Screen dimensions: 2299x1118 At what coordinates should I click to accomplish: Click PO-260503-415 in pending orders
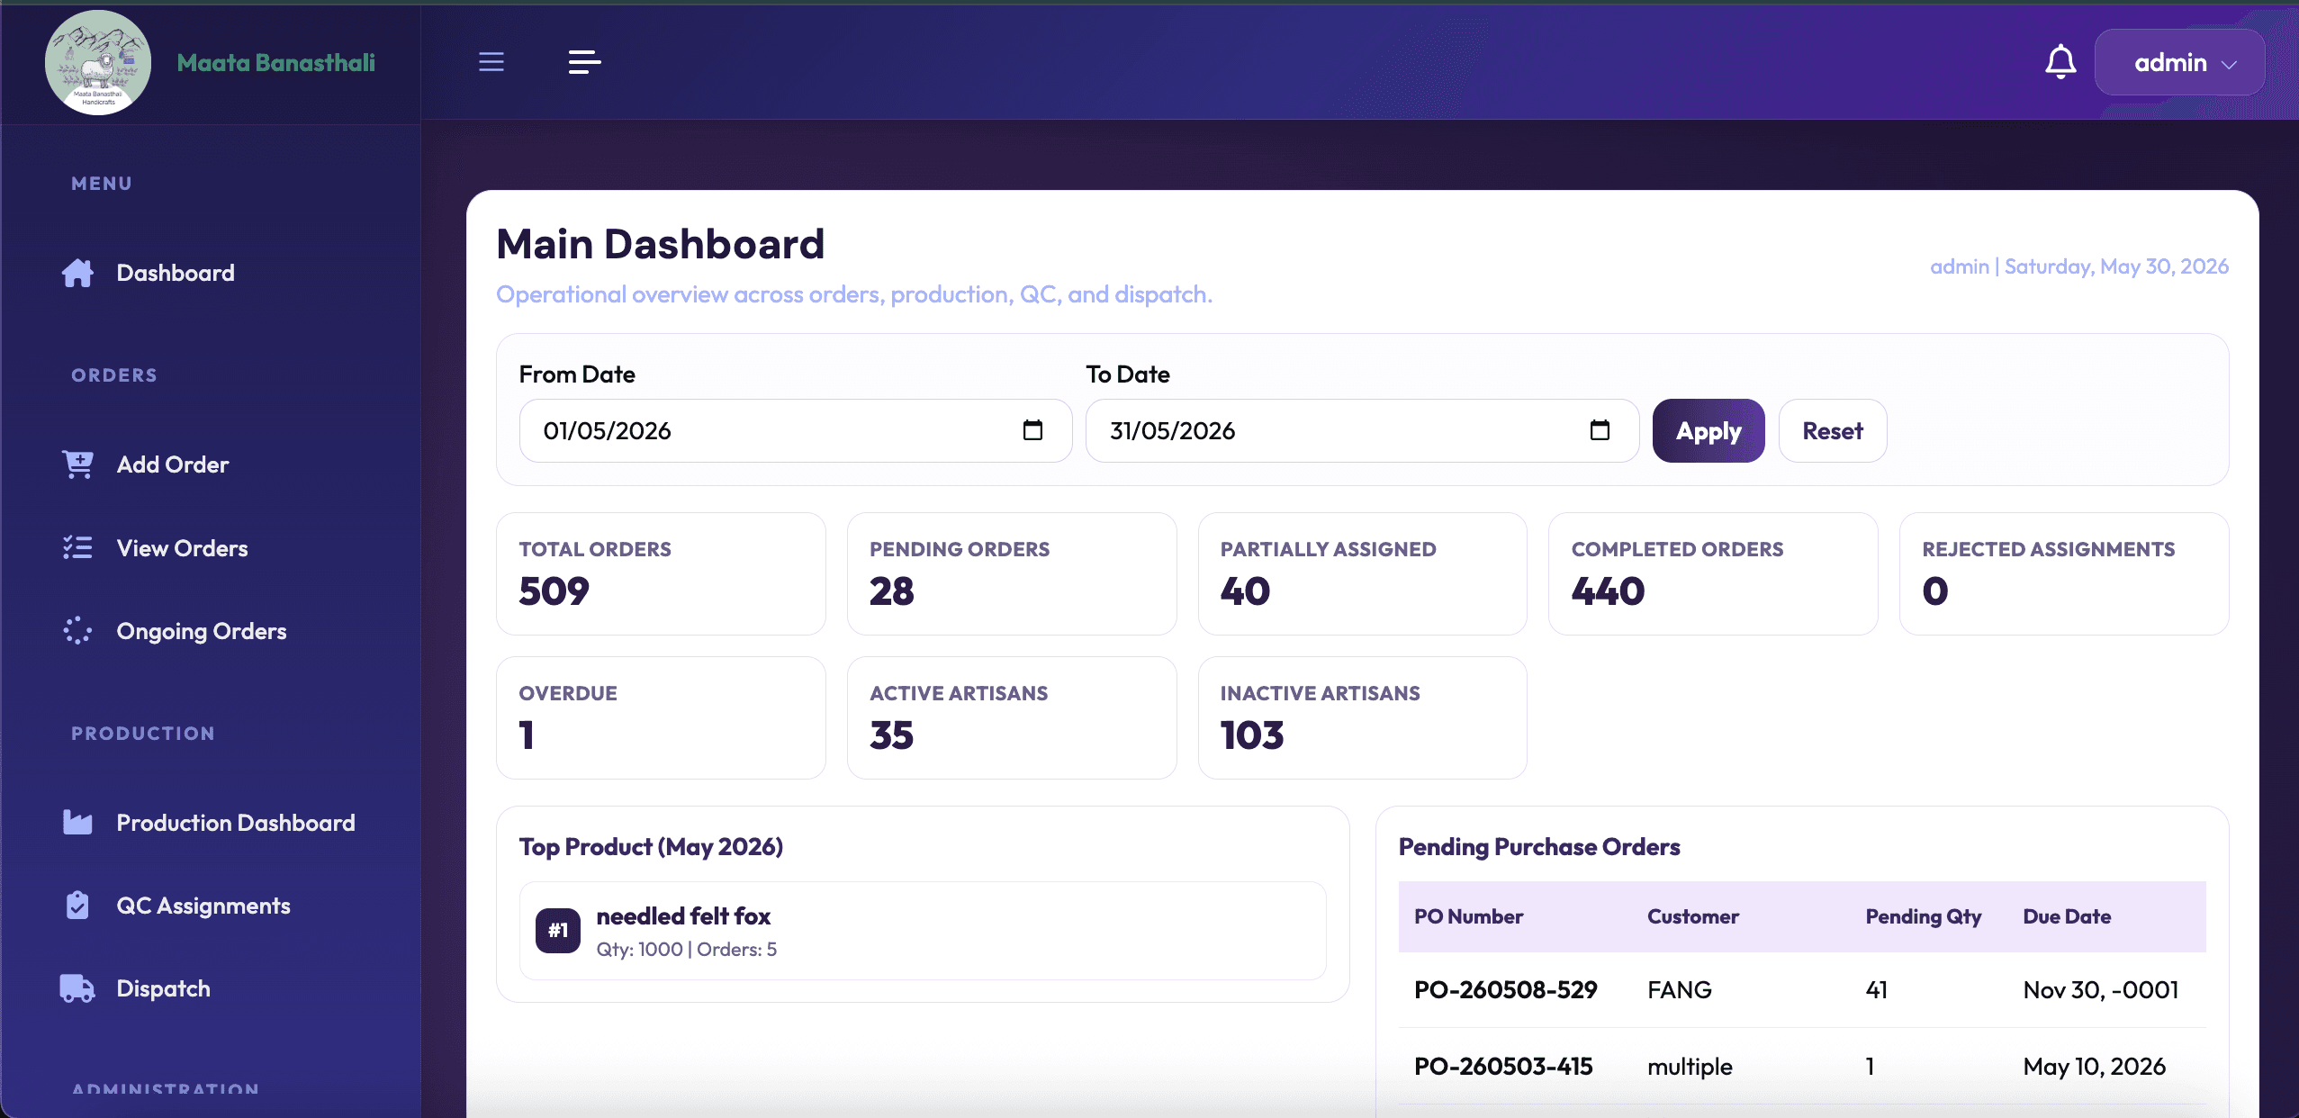tap(1503, 1066)
